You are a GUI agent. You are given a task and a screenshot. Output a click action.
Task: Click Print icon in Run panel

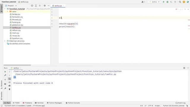pyautogui.click(x=9, y=86)
